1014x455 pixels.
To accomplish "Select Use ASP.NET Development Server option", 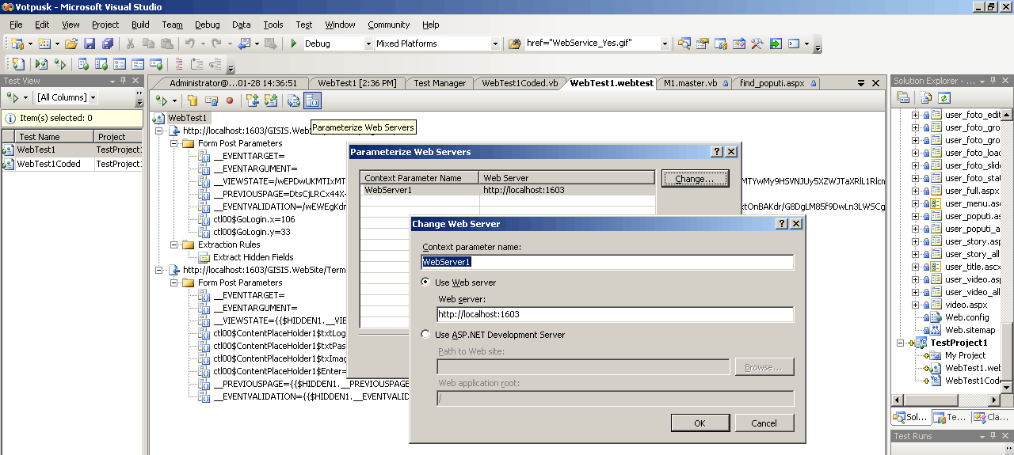I will tap(426, 335).
